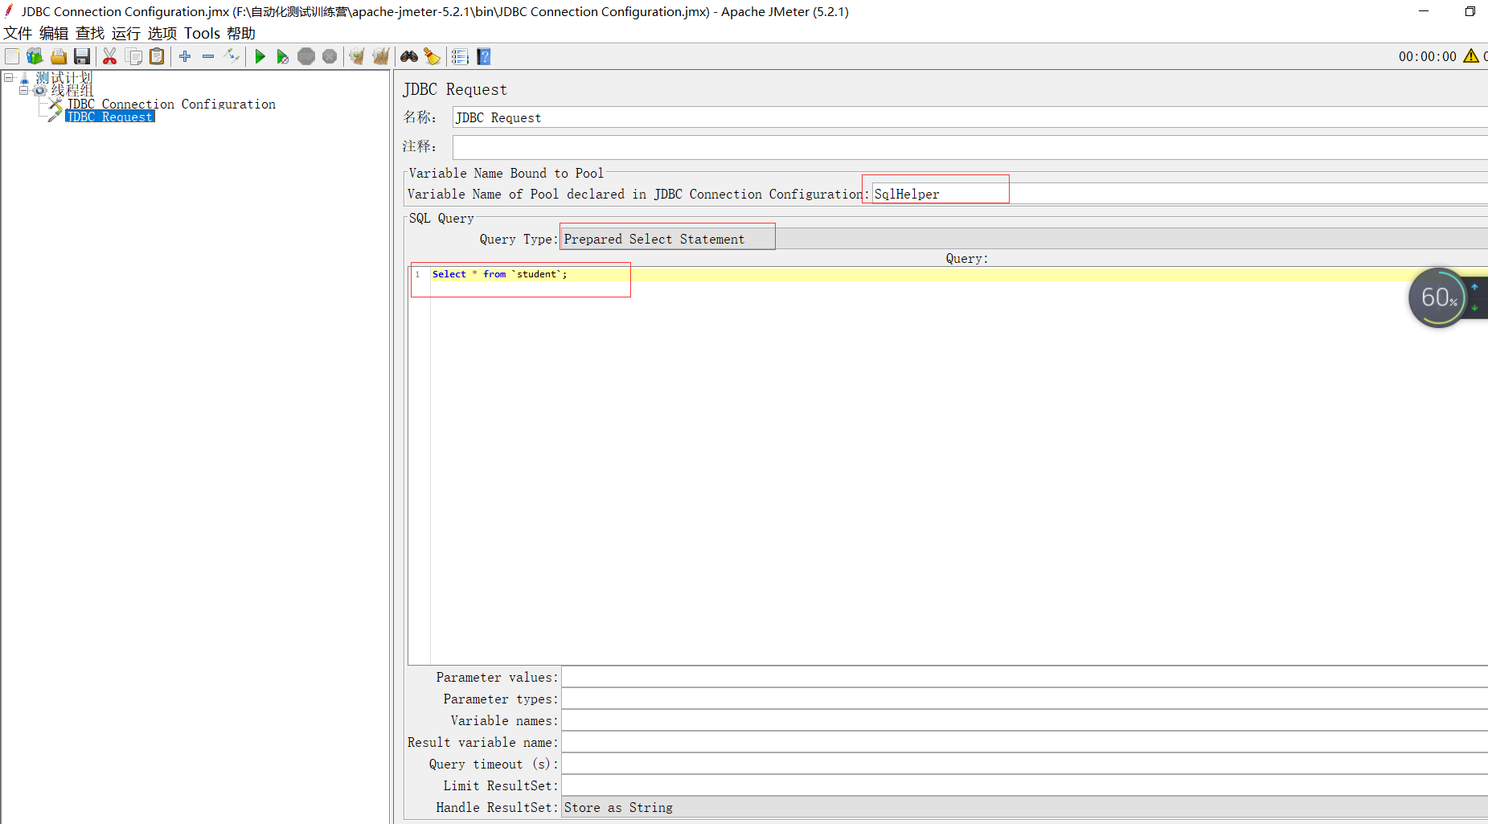Open the 查找 menu

90,33
